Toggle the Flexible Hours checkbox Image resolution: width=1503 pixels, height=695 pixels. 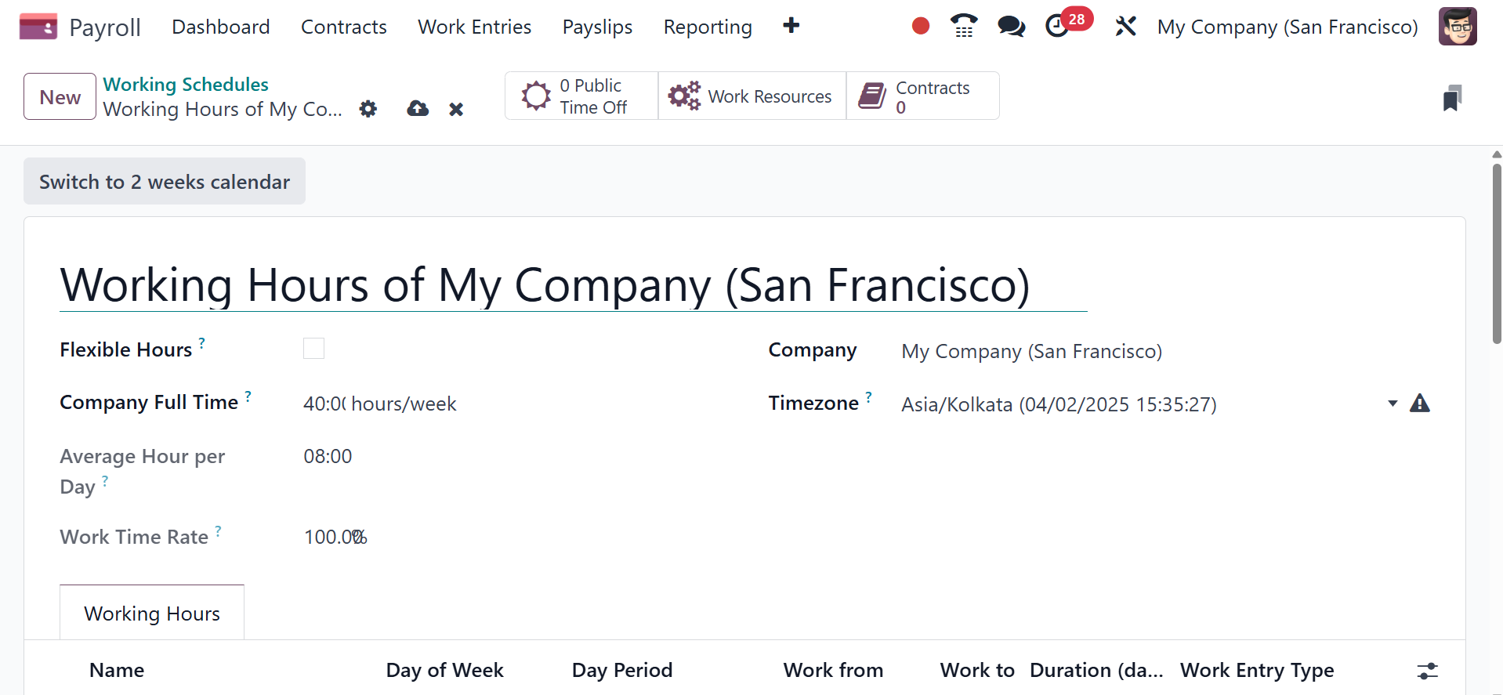[313, 349]
